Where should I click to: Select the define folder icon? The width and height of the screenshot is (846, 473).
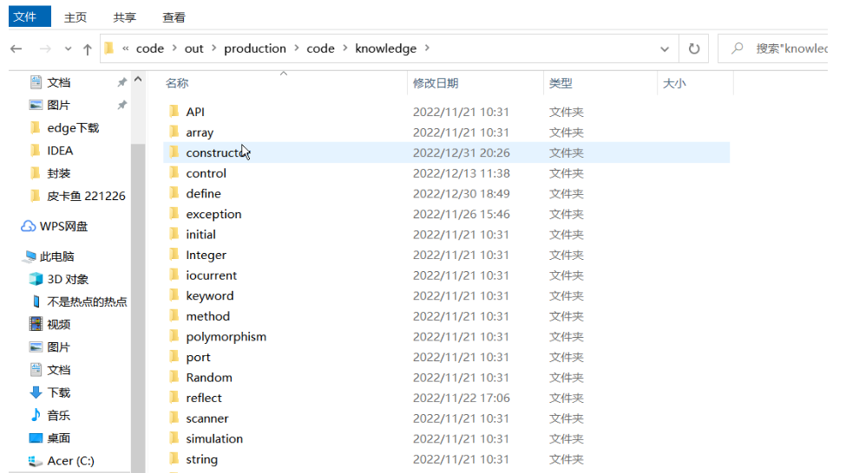point(174,193)
